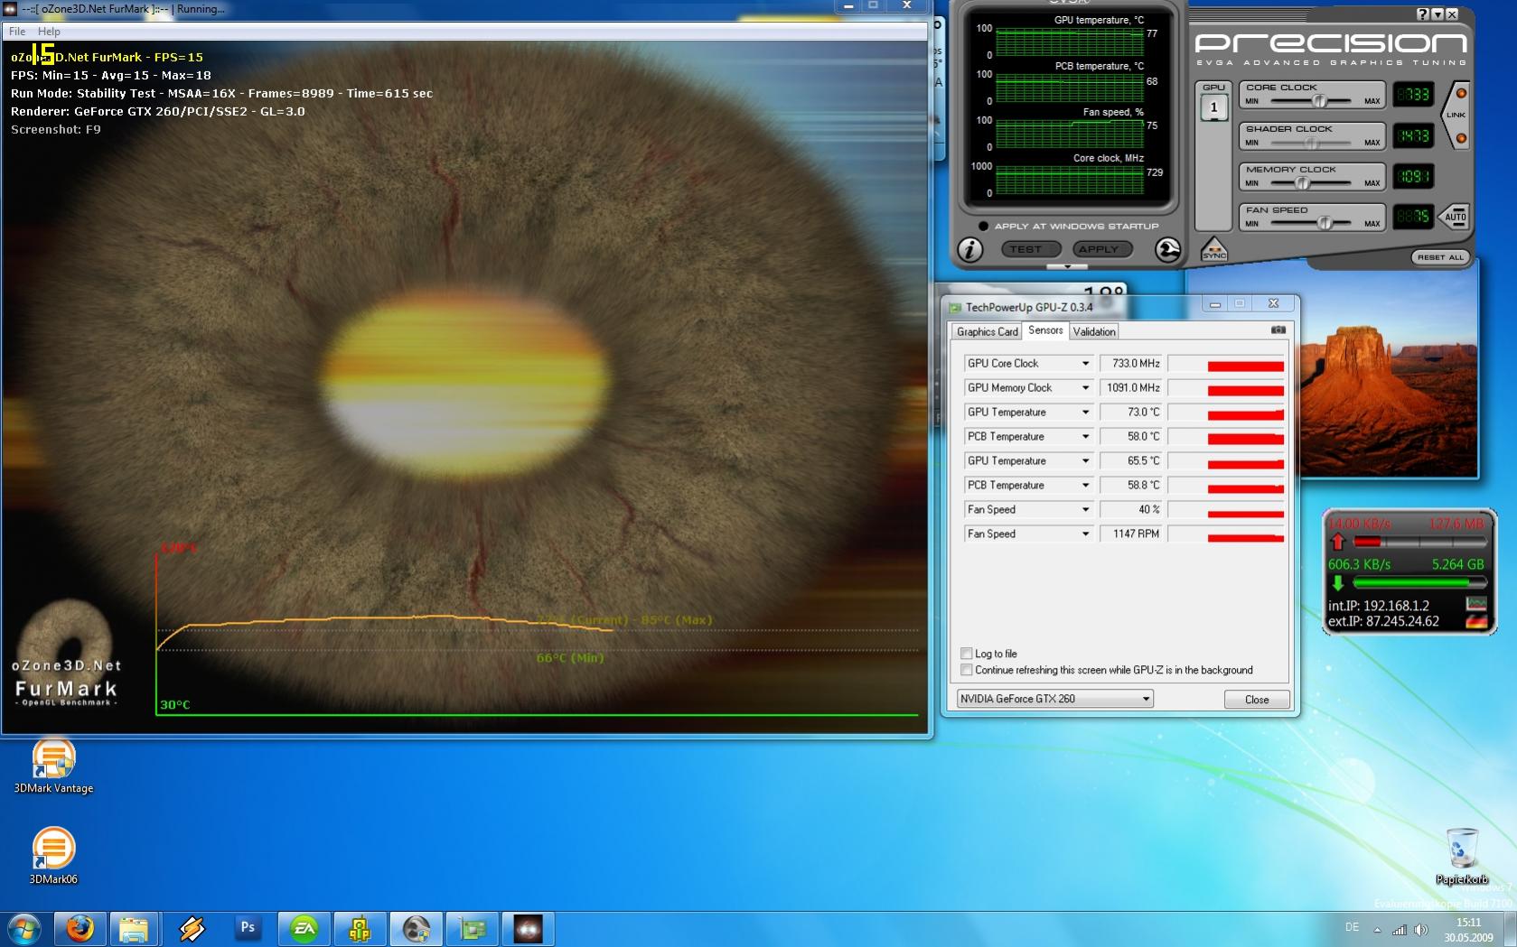Click RESET ALL in Precision
The image size is (1517, 947).
tap(1439, 257)
